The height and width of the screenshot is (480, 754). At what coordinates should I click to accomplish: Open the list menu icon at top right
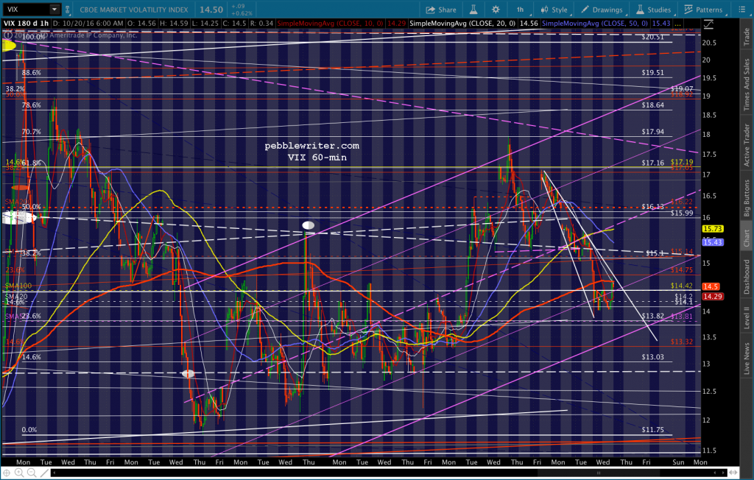[742, 10]
